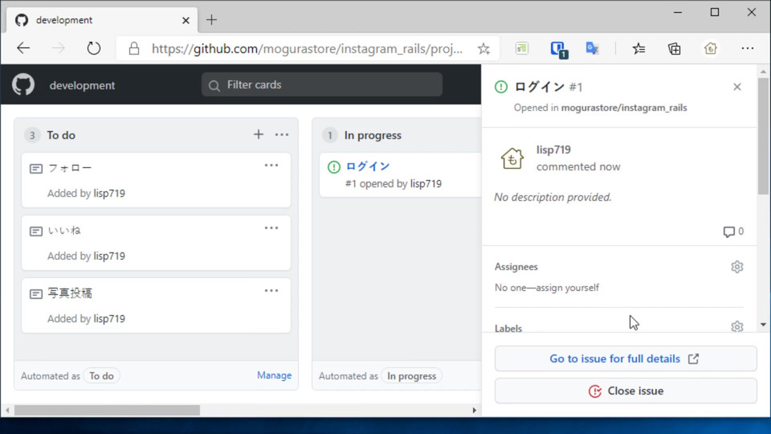This screenshot has width=771, height=434.
Task: Click lisp719 link on 写真投稿 card
Action: pos(109,319)
